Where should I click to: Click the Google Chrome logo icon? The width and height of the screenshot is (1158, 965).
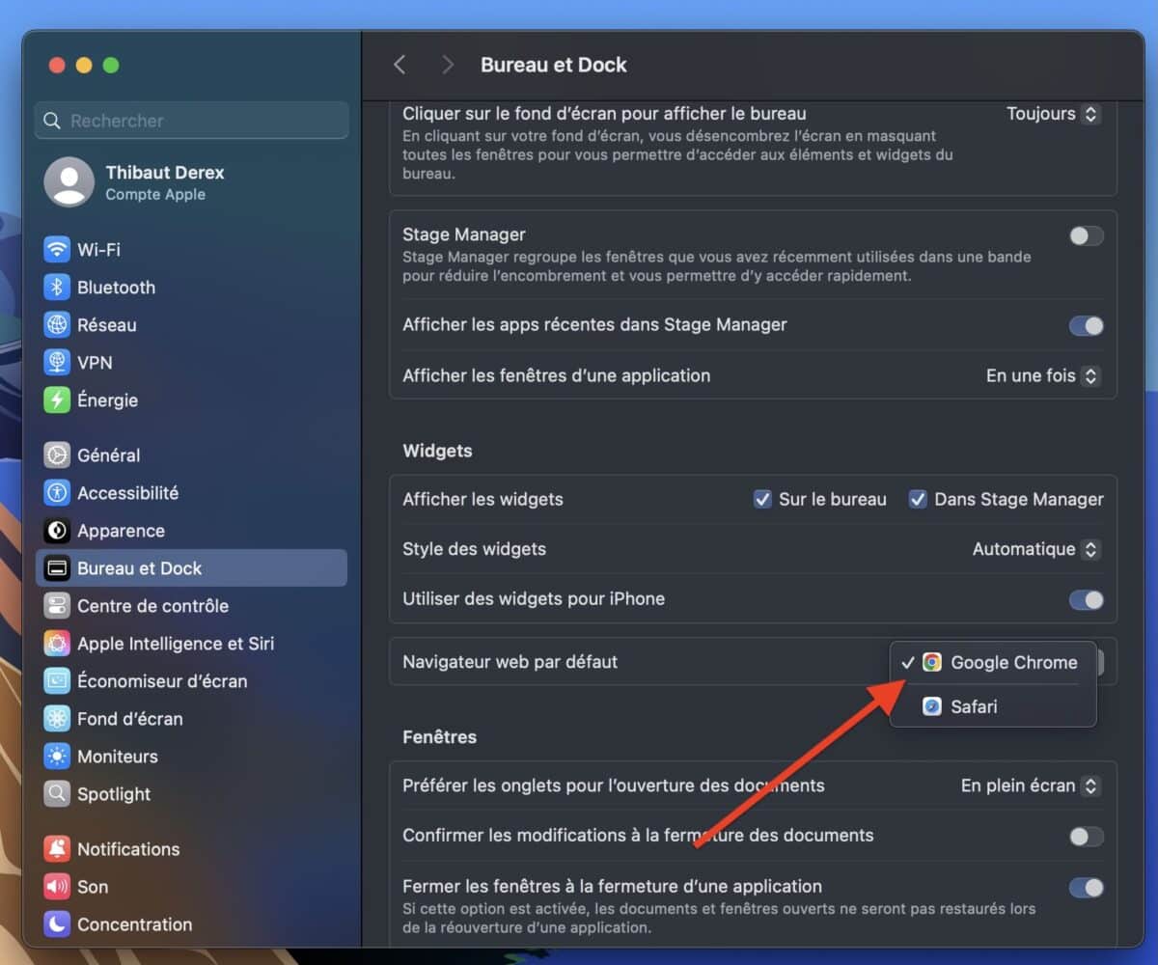pyautogui.click(x=931, y=662)
